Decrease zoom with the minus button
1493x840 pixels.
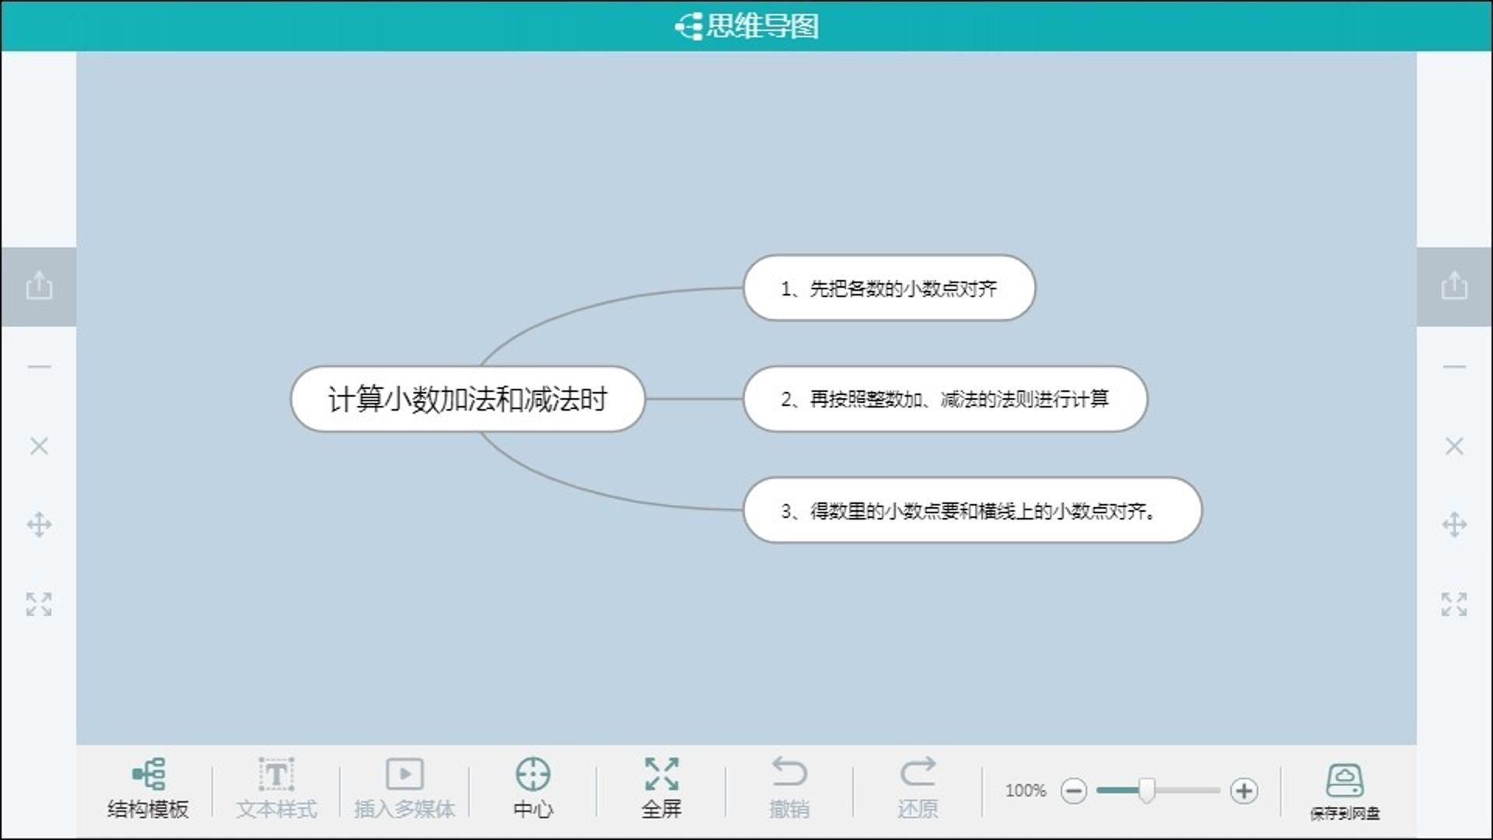[1074, 791]
